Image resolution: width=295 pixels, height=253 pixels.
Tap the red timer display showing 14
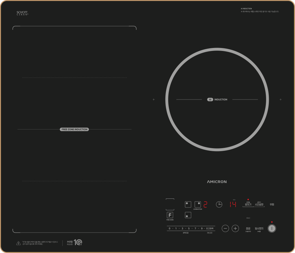tap(233, 204)
